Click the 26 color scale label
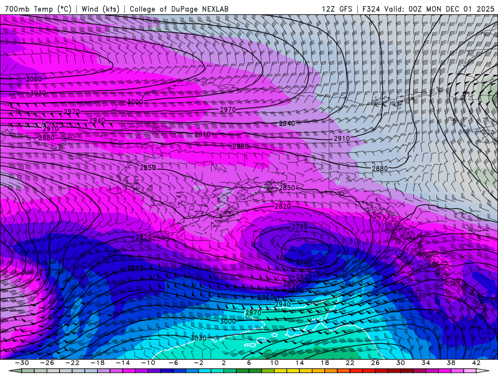This screenshot has height=374, width=498. [x=375, y=363]
